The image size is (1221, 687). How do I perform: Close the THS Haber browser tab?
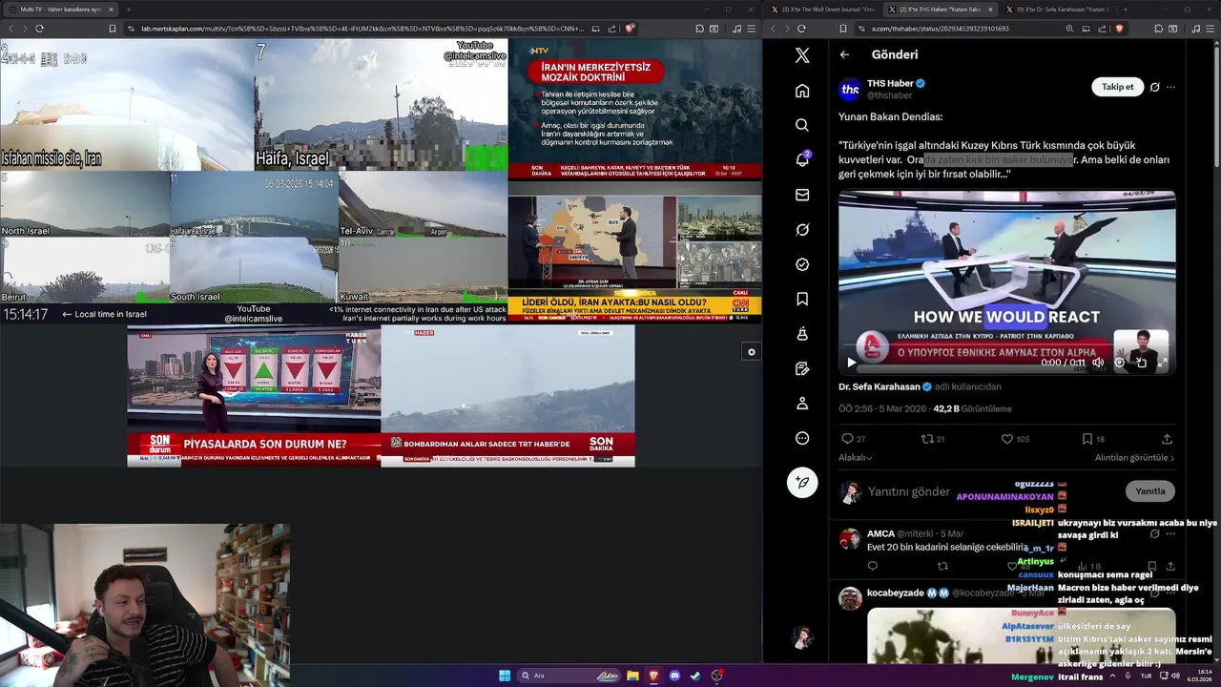tap(990, 9)
